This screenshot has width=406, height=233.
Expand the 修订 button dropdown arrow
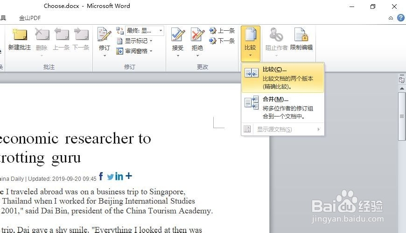pyautogui.click(x=105, y=55)
